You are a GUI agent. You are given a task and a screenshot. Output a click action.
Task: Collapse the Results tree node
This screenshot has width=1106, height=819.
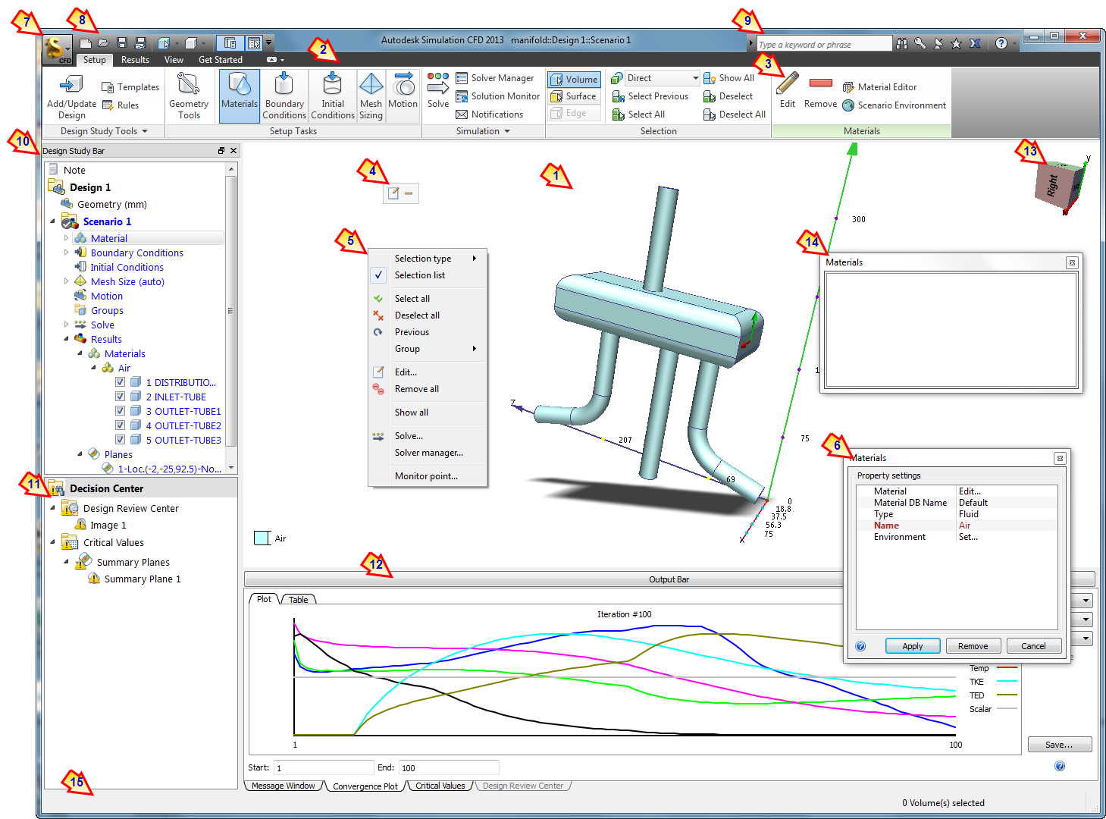[x=66, y=339]
